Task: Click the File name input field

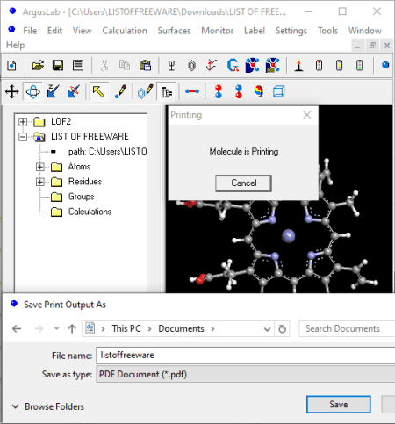Action: point(245,356)
